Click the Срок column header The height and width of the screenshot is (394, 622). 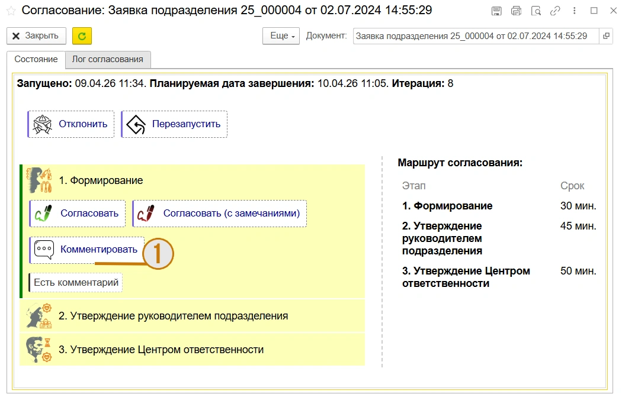[x=572, y=186]
